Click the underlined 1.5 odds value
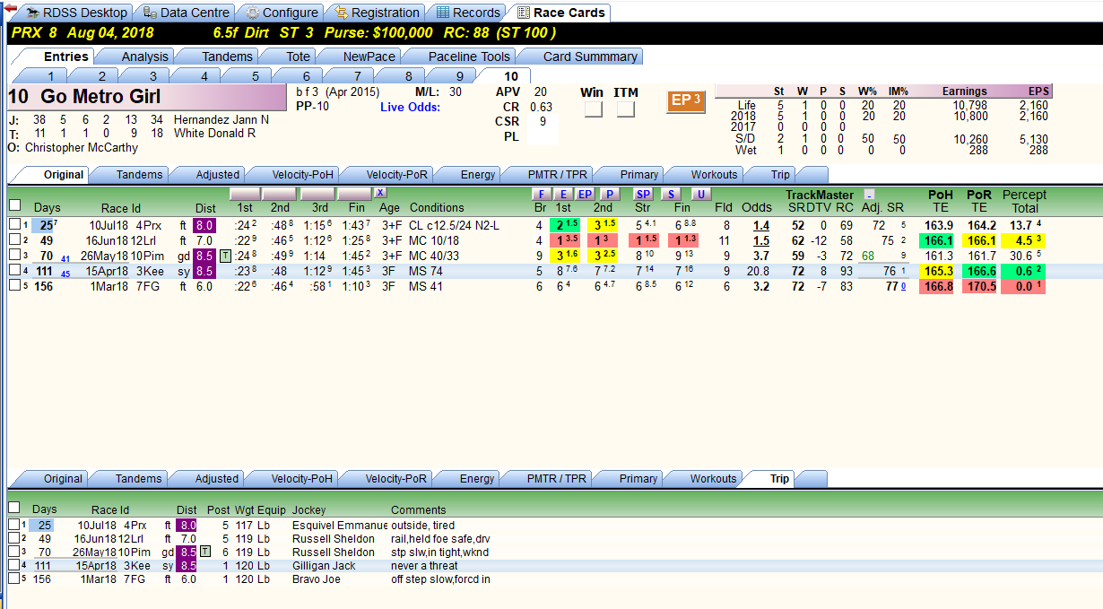Screen dimensions: 1103x609 (761, 240)
